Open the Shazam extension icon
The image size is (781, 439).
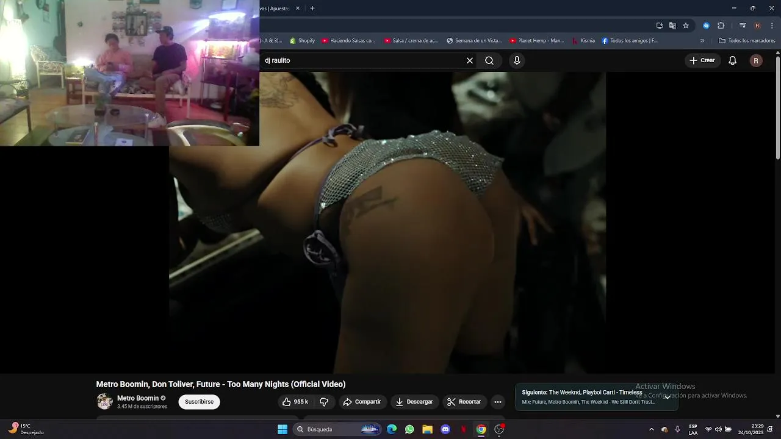point(706,26)
